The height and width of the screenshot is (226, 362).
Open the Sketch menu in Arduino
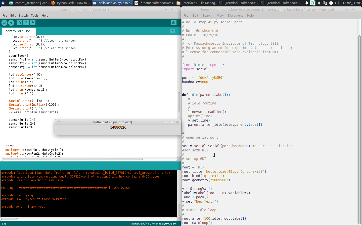tap(23, 15)
